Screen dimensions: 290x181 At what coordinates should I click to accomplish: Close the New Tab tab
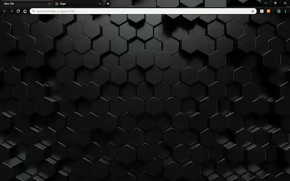49,4
